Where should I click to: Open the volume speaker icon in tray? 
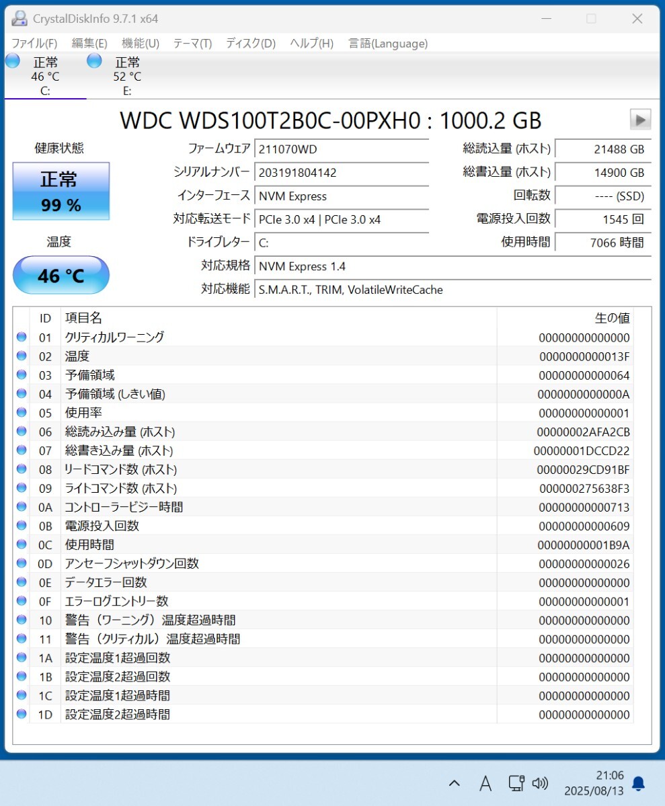point(540,783)
